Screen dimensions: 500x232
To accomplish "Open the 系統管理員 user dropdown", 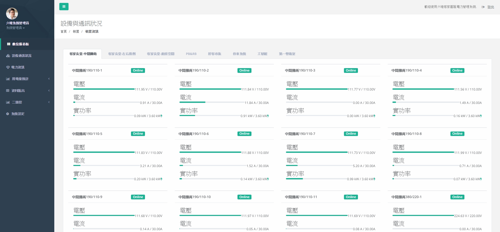I will [x=16, y=28].
